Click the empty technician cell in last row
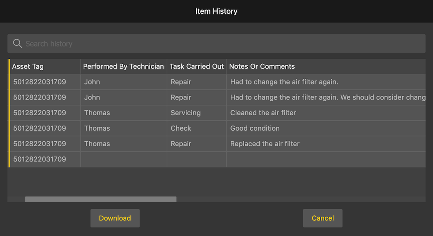Image resolution: width=433 pixels, height=236 pixels. [123, 159]
